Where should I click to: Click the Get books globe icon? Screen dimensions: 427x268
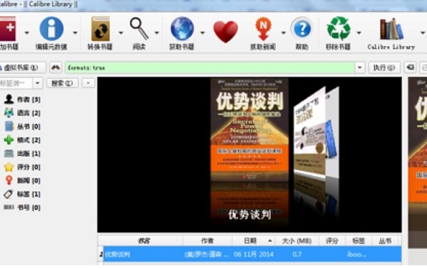pos(182,29)
